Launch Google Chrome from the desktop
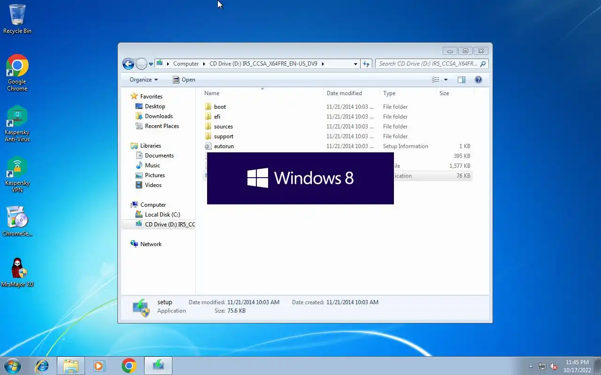The width and height of the screenshot is (601, 375). pyautogui.click(x=17, y=73)
